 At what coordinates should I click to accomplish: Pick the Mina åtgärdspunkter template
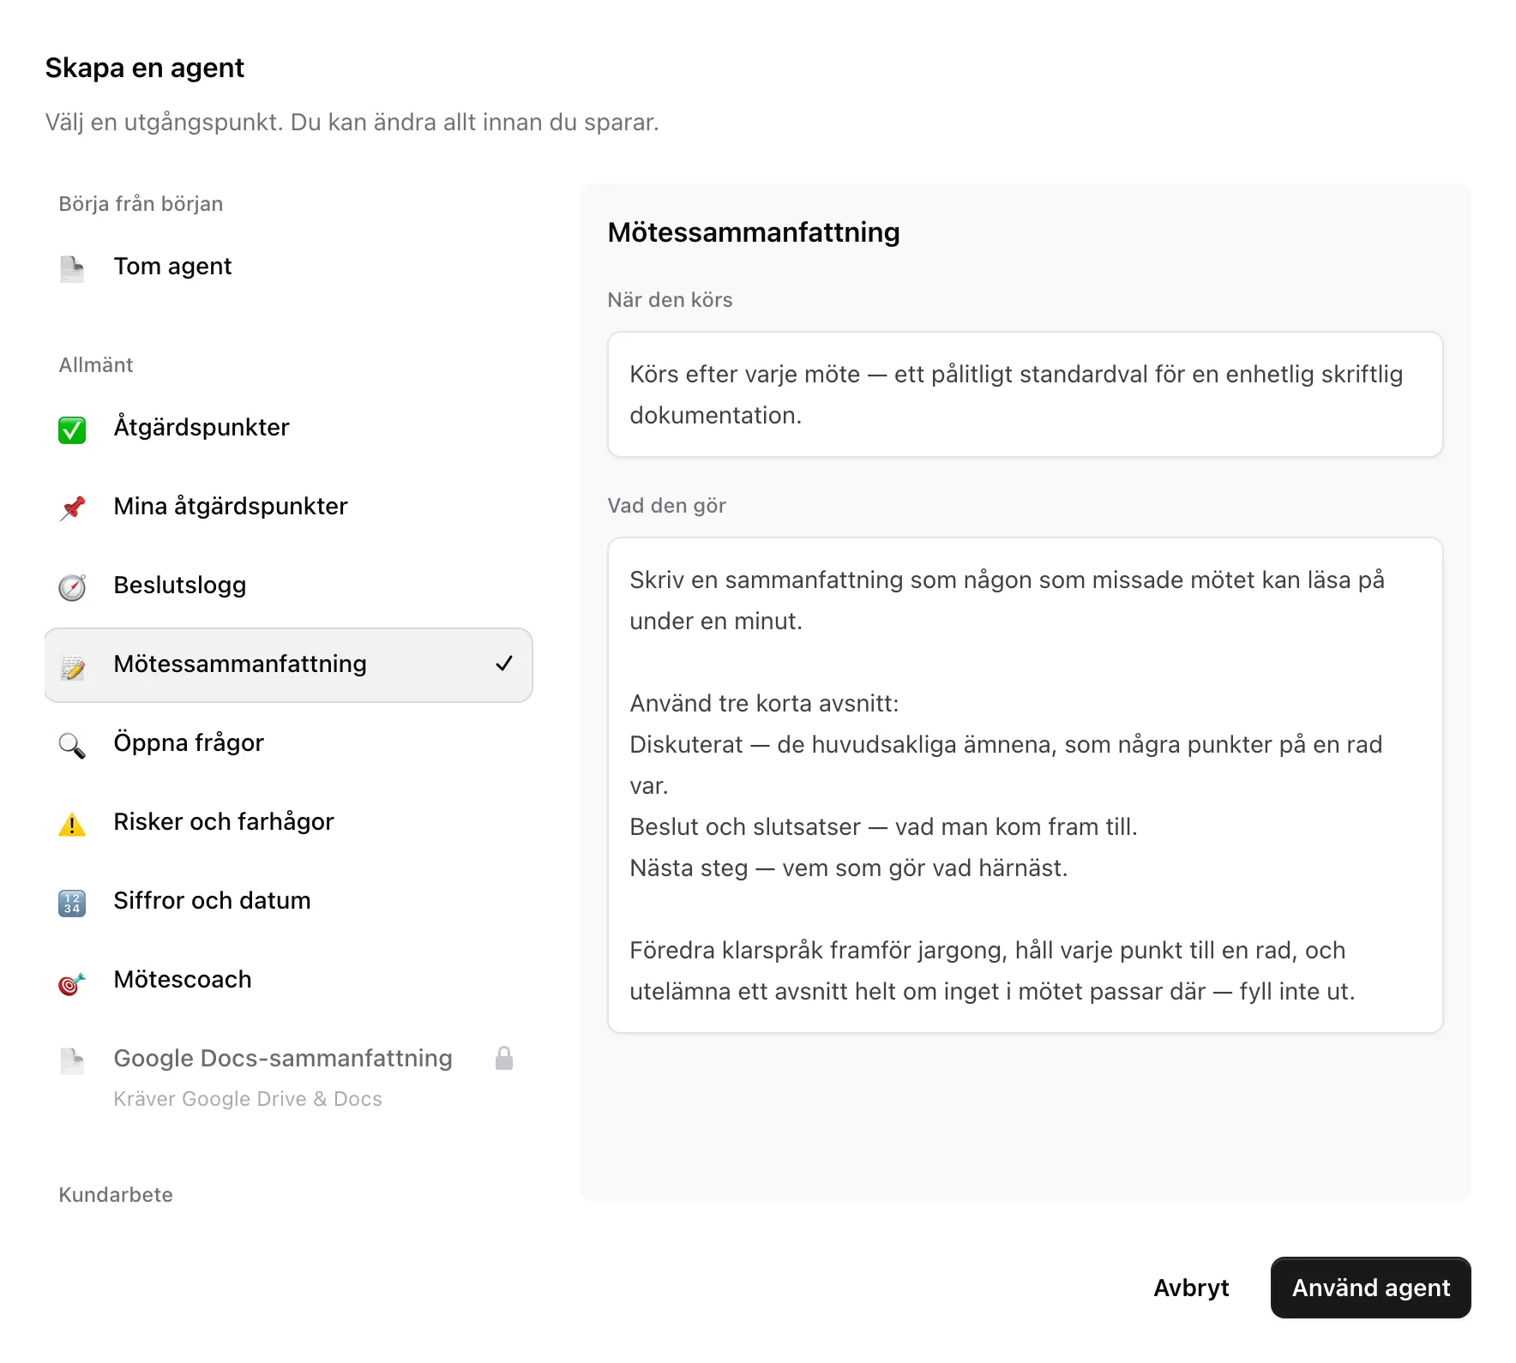coord(288,507)
